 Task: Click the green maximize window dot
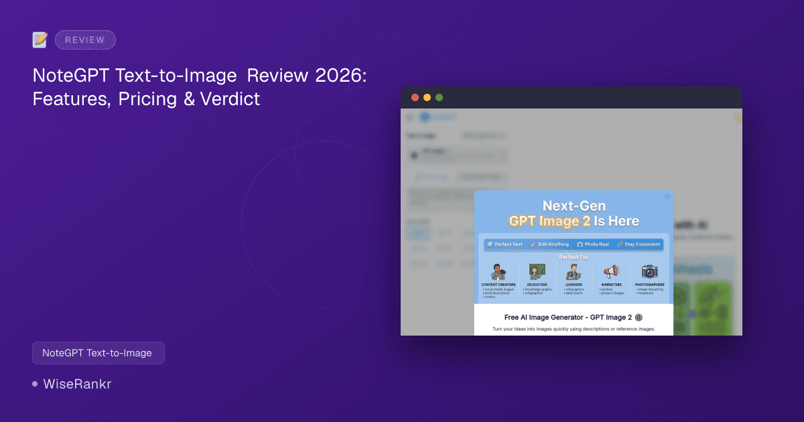click(x=439, y=98)
